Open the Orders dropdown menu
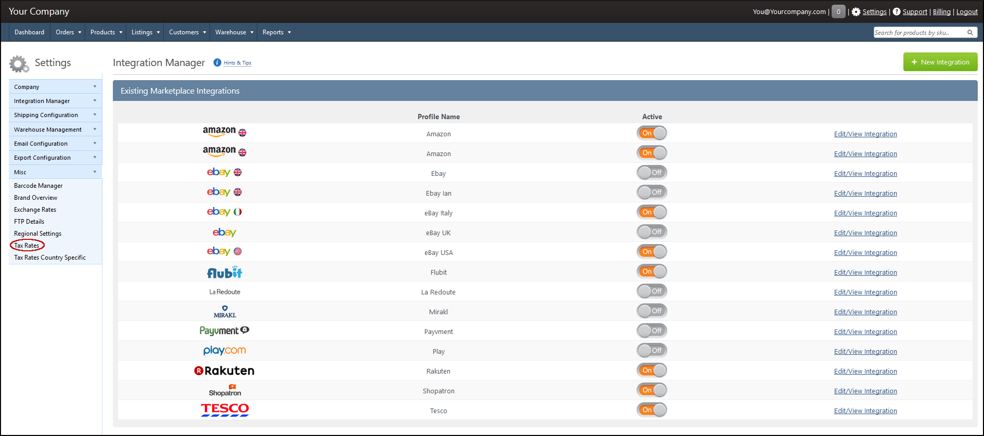The width and height of the screenshot is (984, 436). click(68, 32)
